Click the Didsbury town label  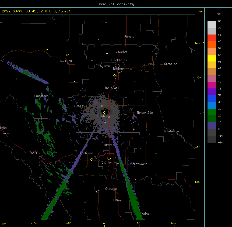point(103,116)
